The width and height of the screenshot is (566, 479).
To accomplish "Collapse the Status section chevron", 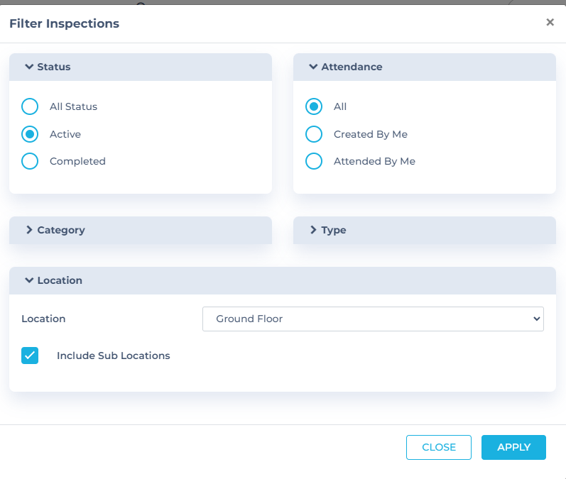I will click(x=29, y=67).
